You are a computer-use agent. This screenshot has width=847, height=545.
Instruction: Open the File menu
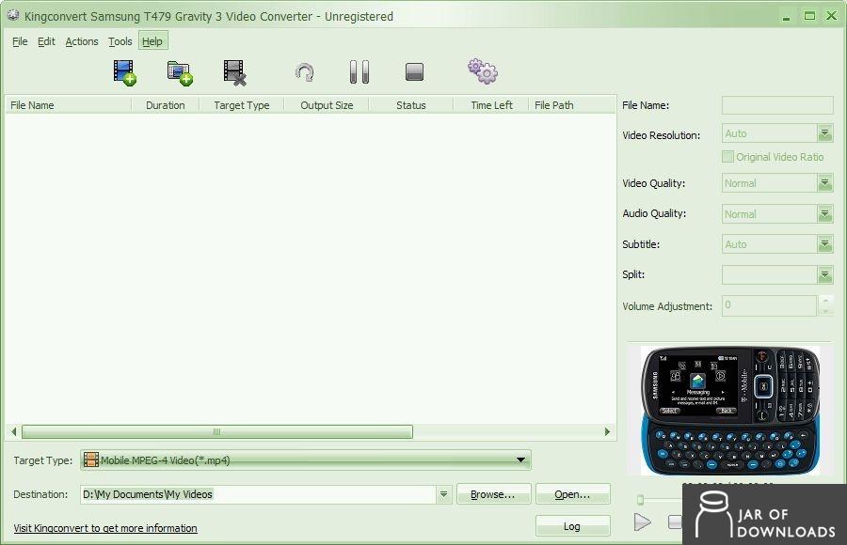(20, 41)
